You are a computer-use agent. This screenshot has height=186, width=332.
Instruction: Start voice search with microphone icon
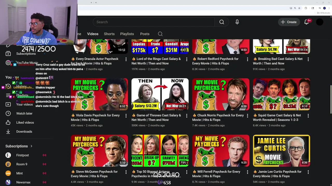pos(237,22)
